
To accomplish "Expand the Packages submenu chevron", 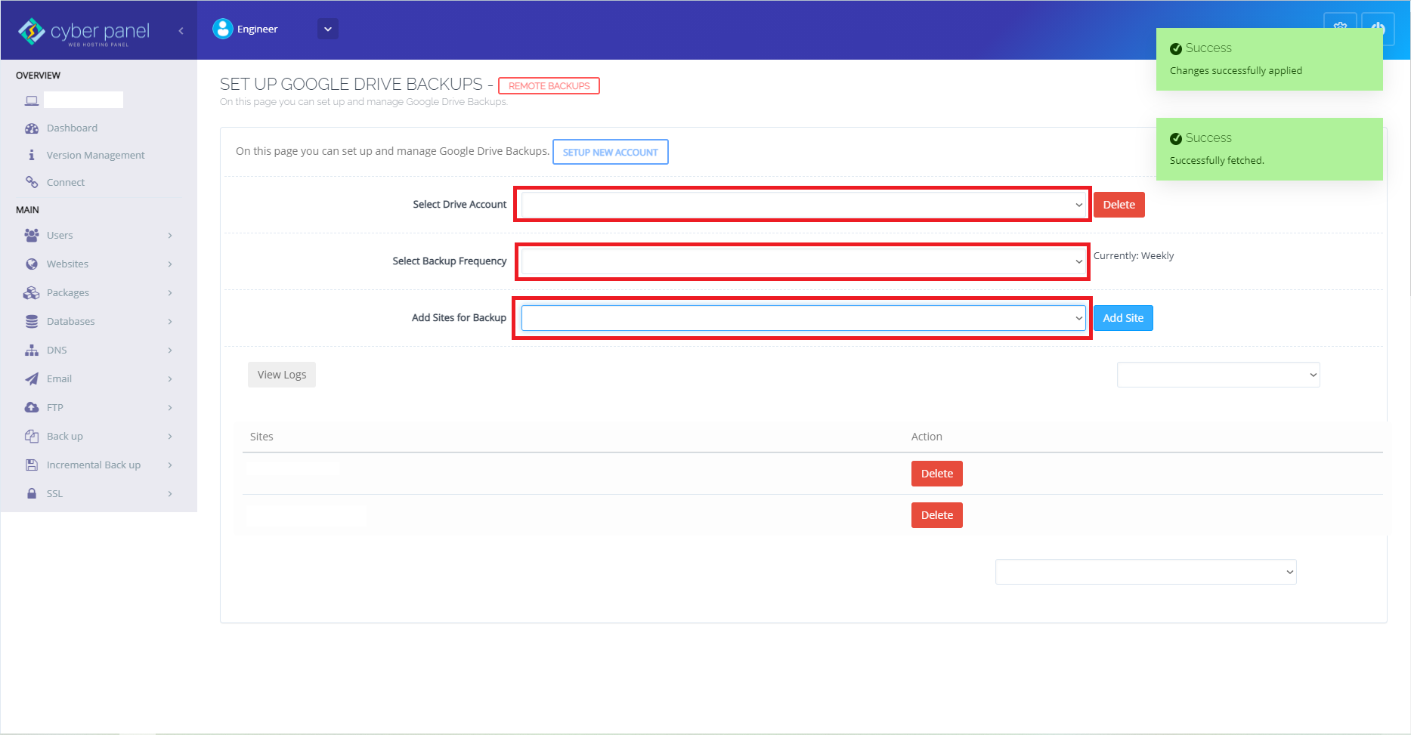I will point(170,292).
